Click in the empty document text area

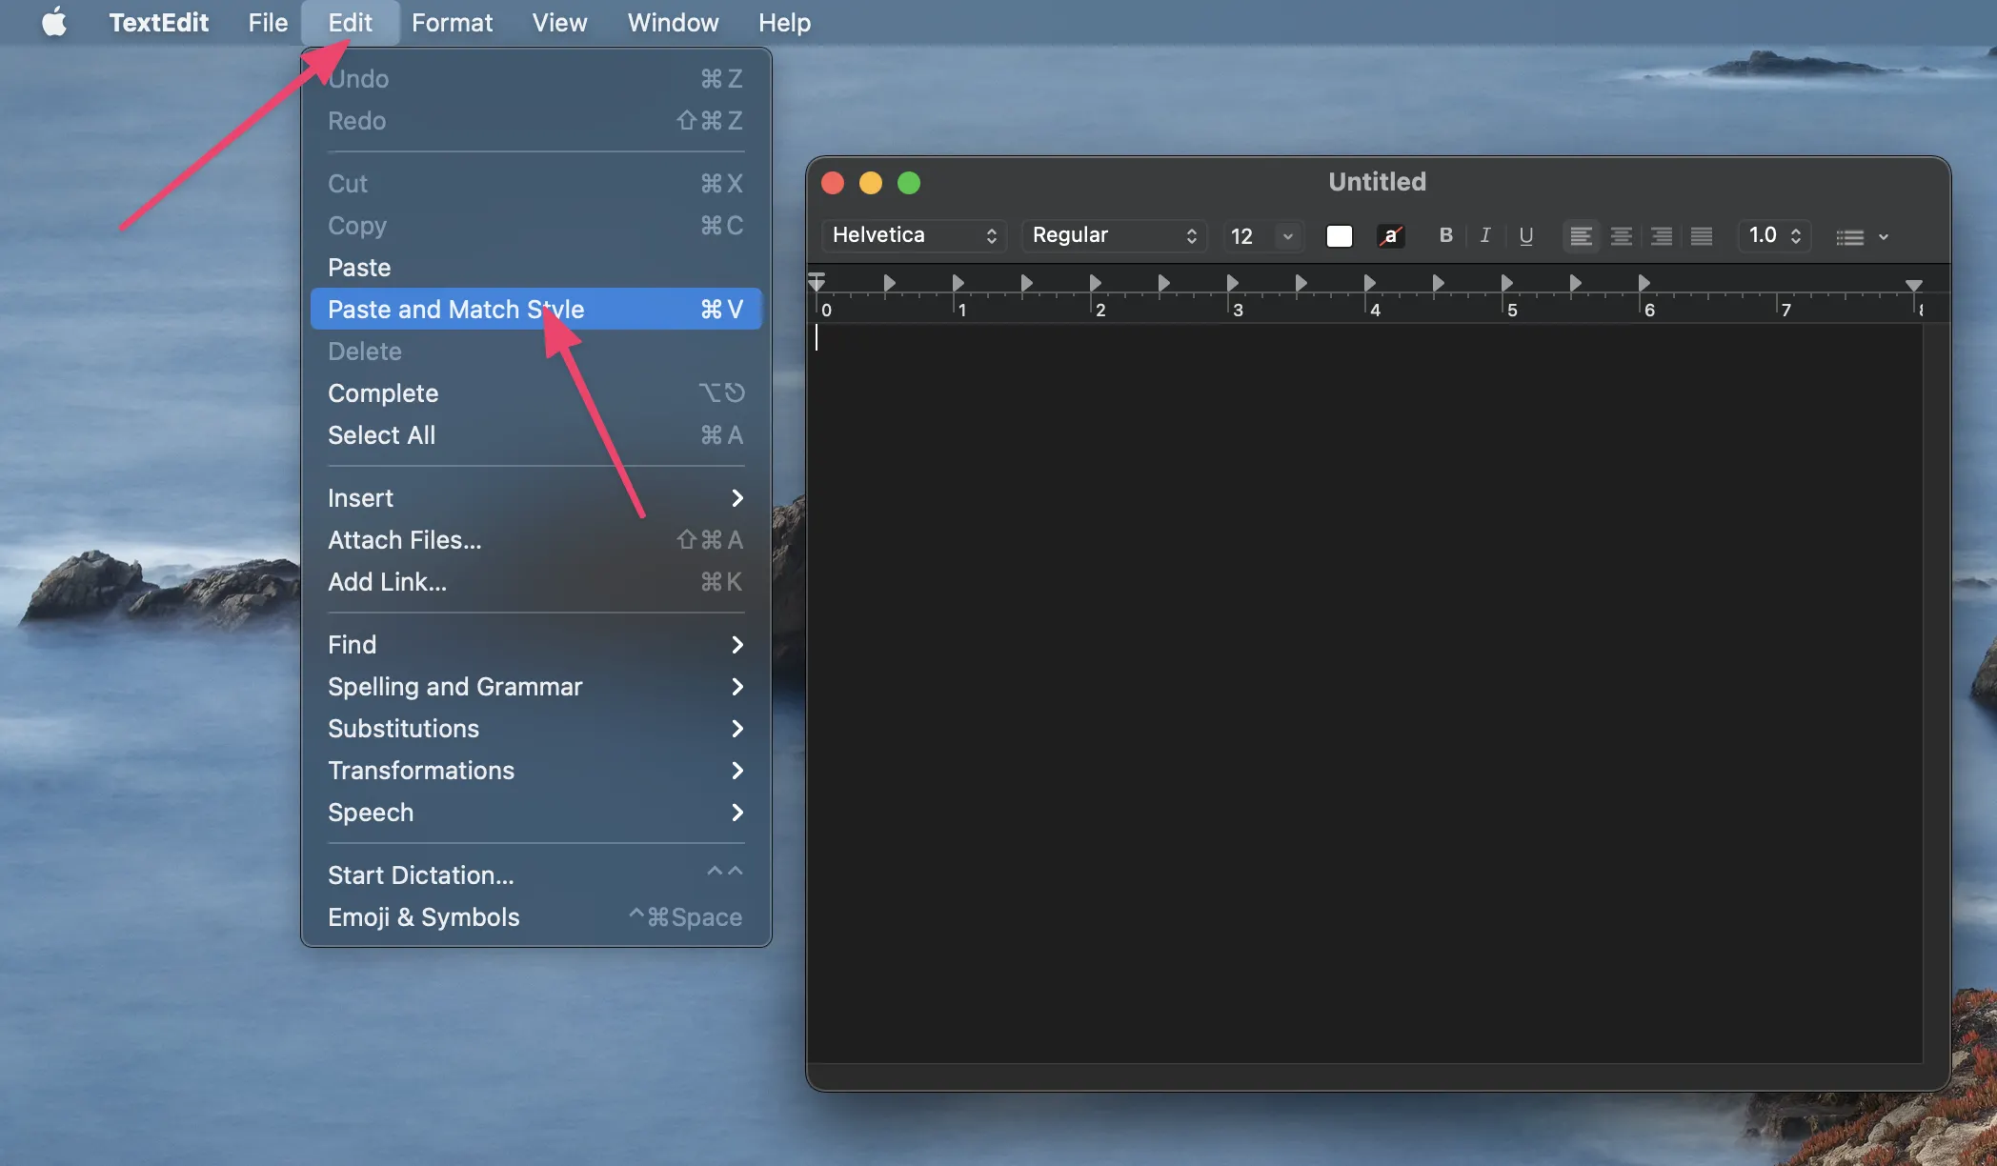(x=1364, y=693)
